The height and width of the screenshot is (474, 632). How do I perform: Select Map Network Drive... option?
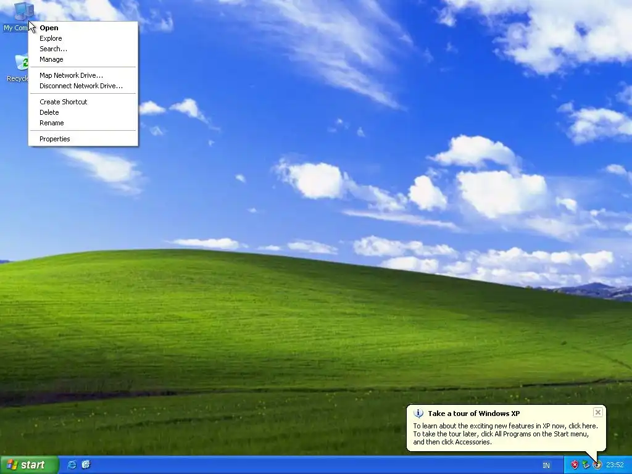pos(83,75)
